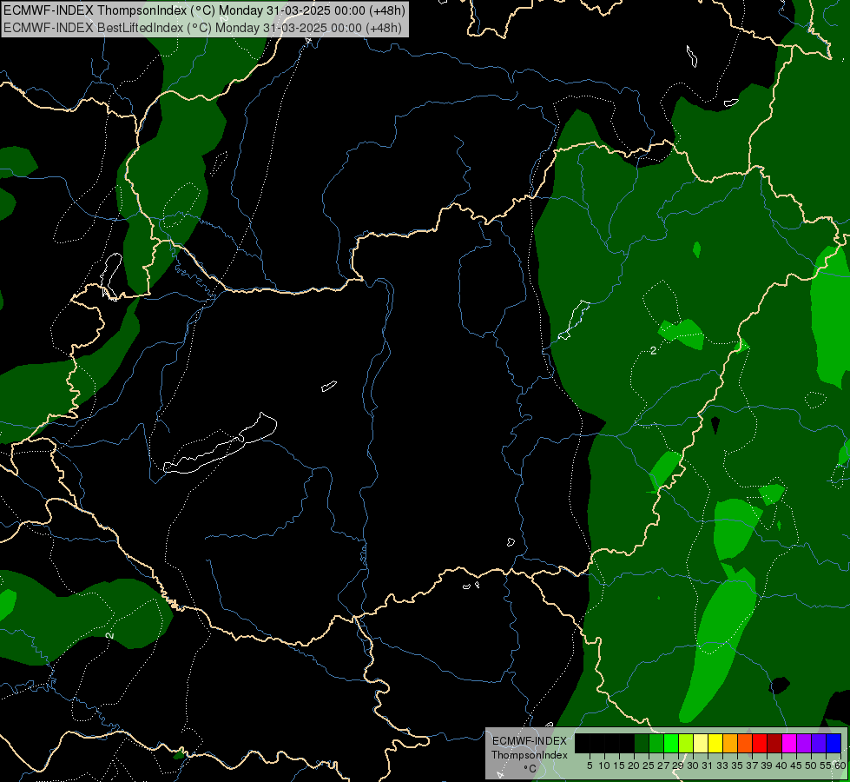The image size is (850, 782).
Task: Click the magenta 40–45 legend swatch
Action: 790,744
